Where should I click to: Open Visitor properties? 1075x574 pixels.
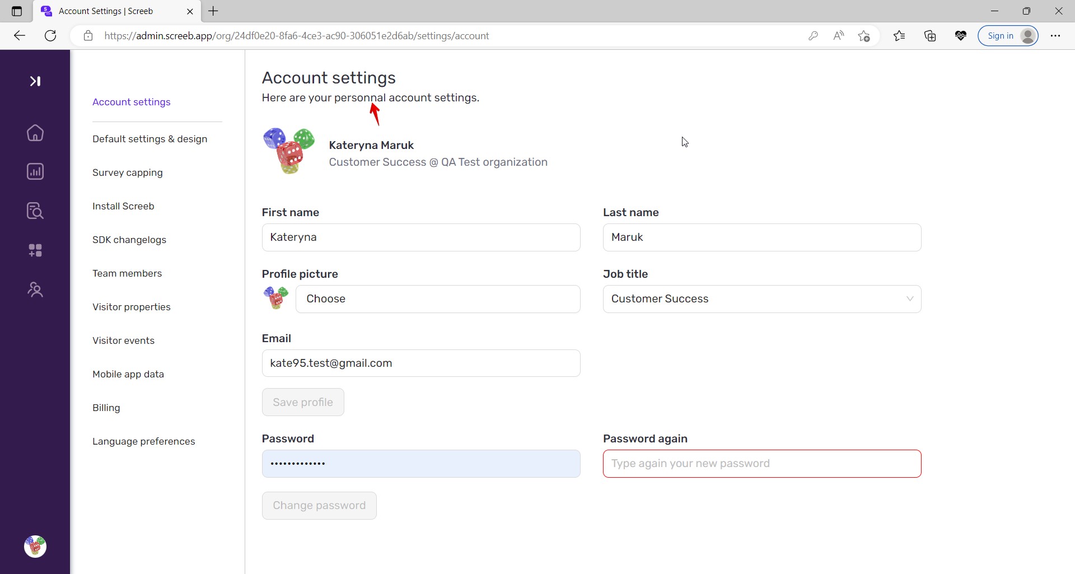click(x=132, y=307)
